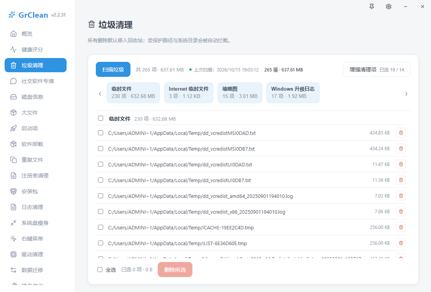The image size is (431, 292).
Task: Check the box for dd_vcredist_x86_20250901194010.log
Action: tap(100, 212)
